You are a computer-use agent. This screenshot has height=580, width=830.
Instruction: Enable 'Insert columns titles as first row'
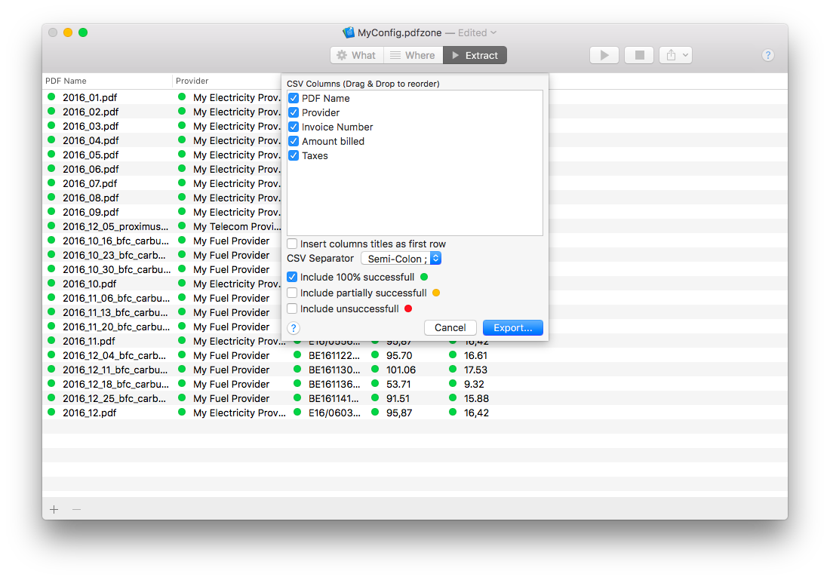coord(291,244)
